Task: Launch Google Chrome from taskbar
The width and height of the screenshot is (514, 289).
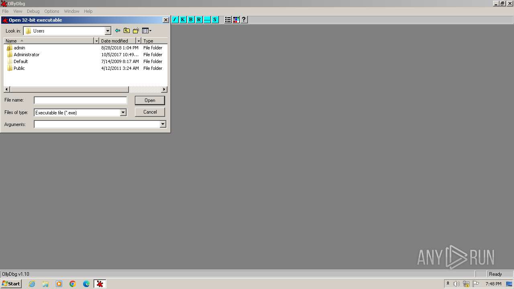Action: click(73, 284)
